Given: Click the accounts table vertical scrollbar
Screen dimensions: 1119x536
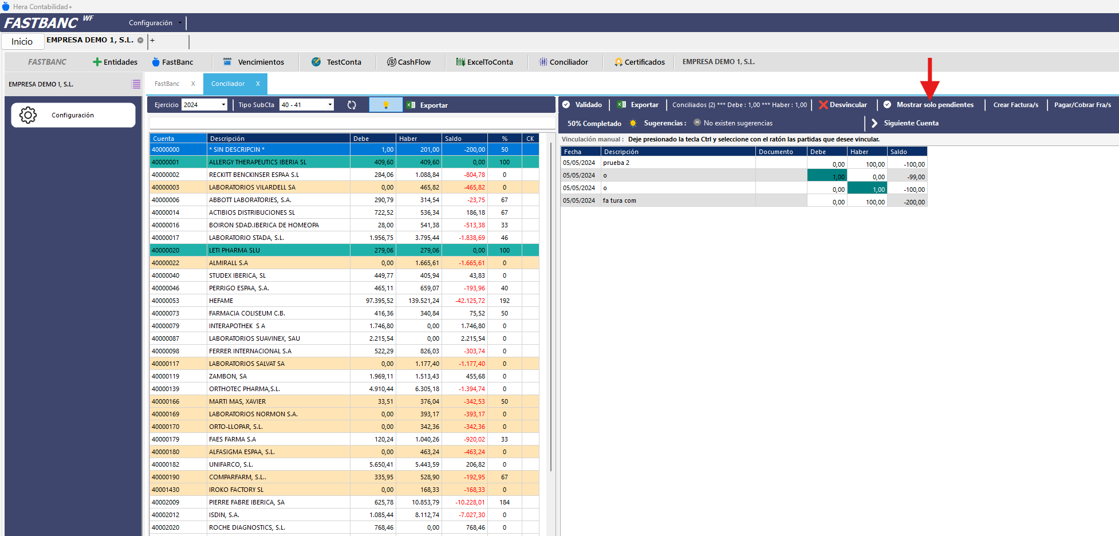Looking at the screenshot, I should (x=550, y=307).
